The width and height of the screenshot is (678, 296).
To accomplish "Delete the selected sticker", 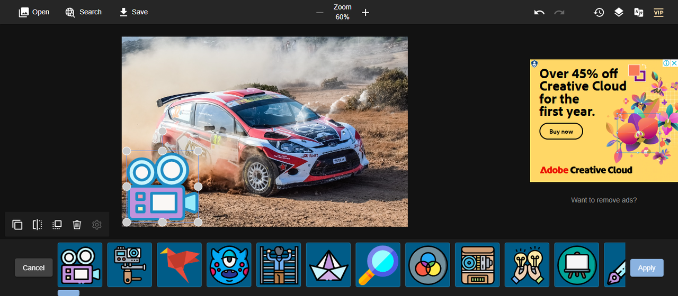I will 77,225.
